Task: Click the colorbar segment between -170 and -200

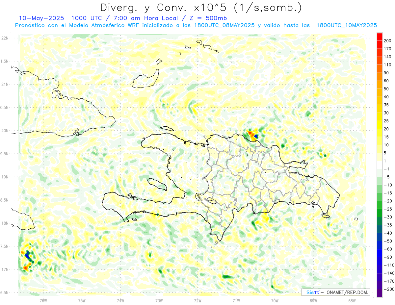Action: click(380, 285)
